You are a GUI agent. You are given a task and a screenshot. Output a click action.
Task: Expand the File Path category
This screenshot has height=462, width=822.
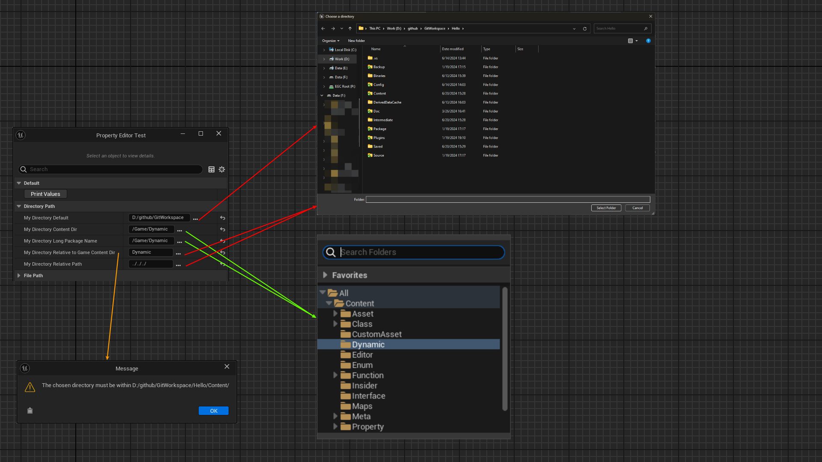click(19, 275)
